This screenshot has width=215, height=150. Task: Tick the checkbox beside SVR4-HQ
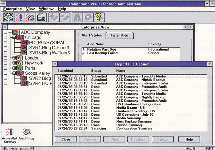[x=5, y=83]
